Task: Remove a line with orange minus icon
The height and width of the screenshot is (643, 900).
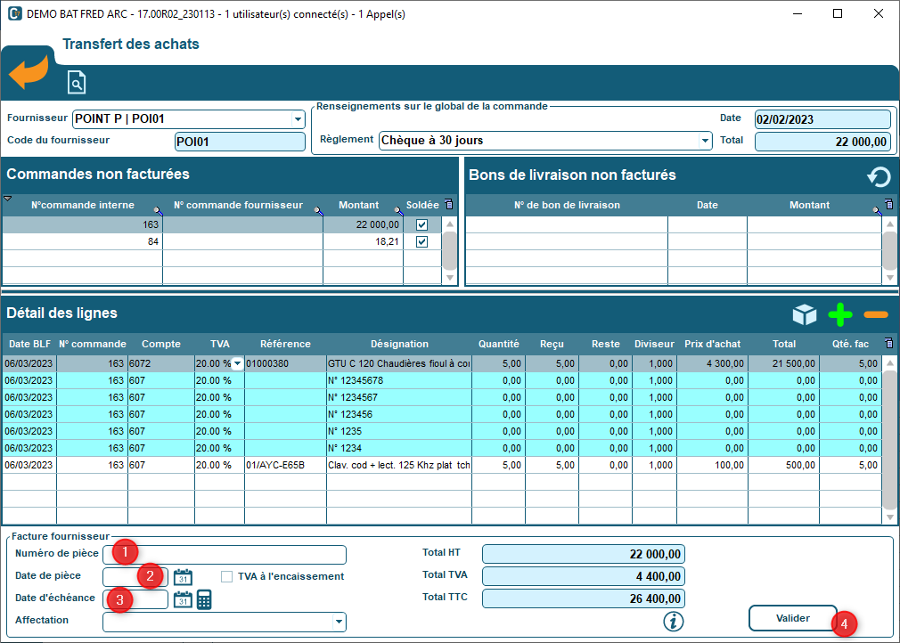Action: click(876, 314)
